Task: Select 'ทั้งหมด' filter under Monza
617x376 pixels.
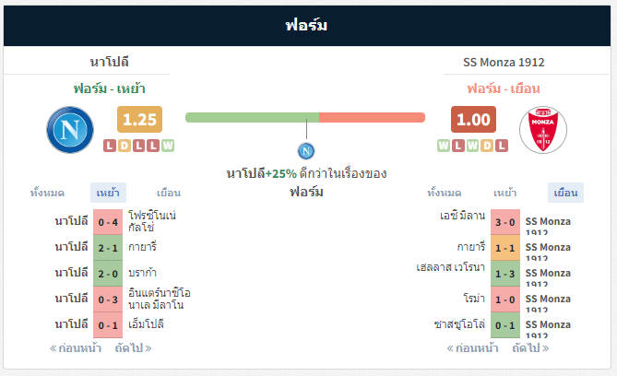Action: tap(445, 193)
